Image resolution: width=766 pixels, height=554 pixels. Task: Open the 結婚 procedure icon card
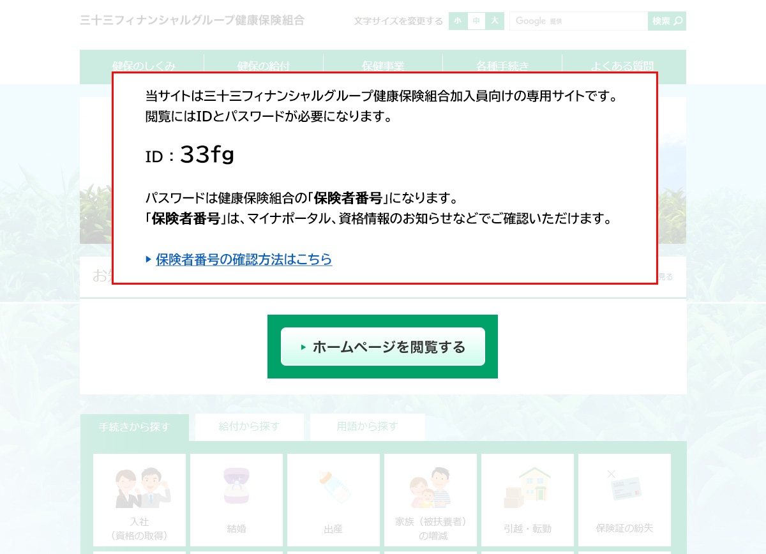tap(236, 500)
